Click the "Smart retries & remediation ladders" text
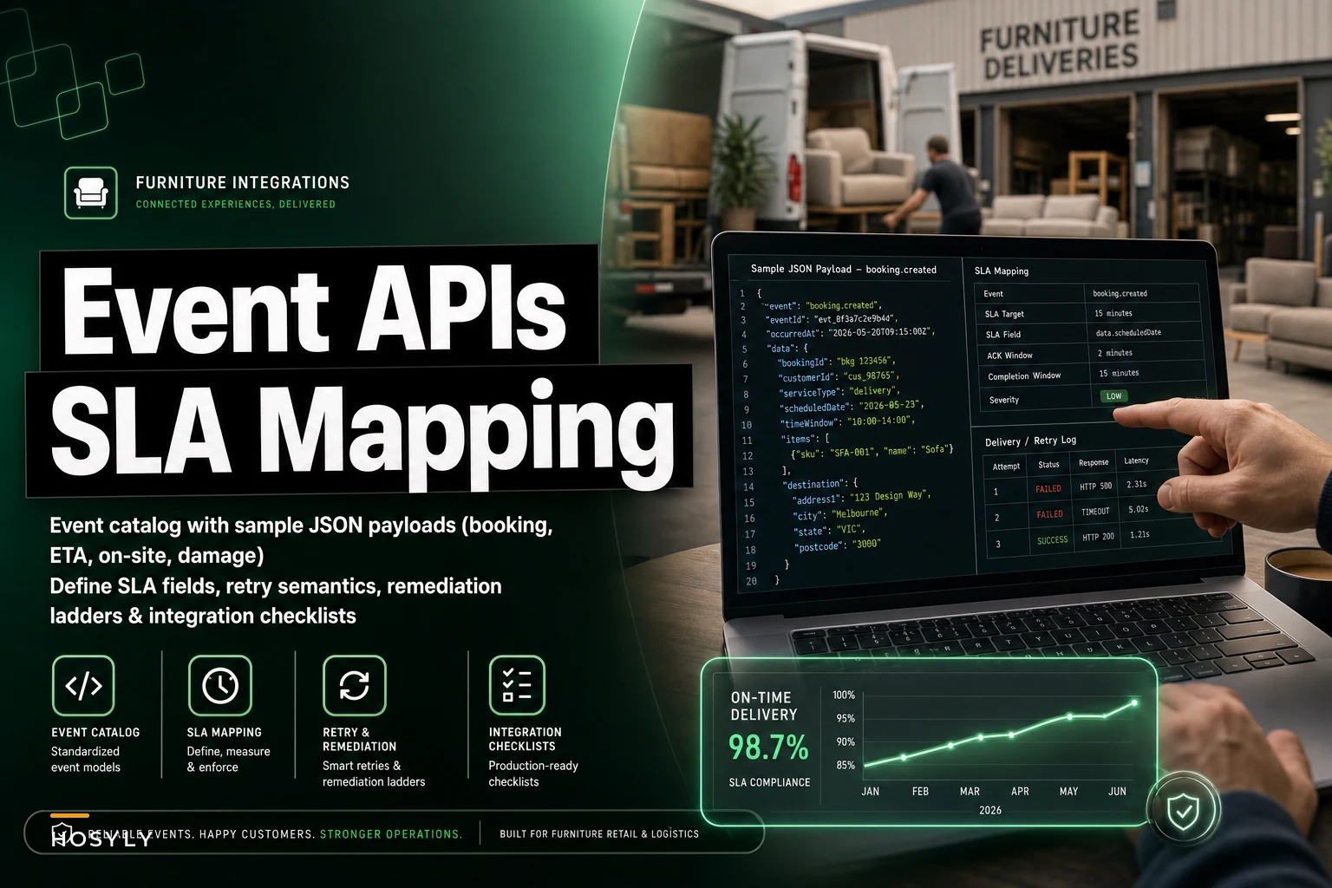This screenshot has height=888, width=1332. tap(374, 774)
